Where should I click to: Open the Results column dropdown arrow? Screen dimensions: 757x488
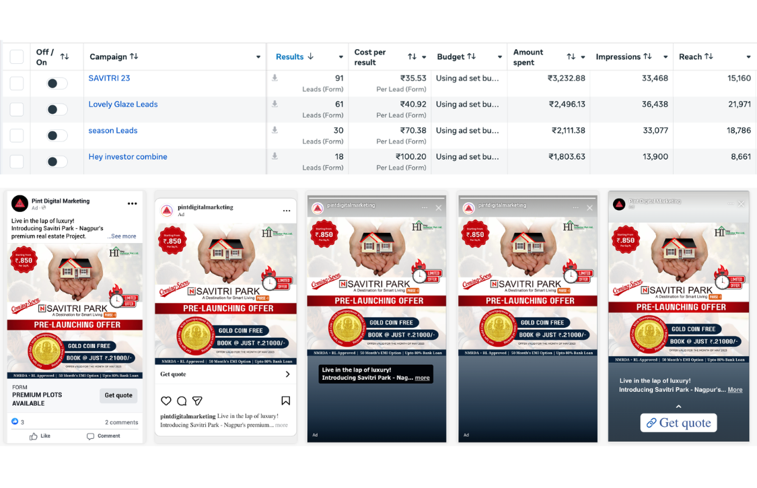pos(340,57)
